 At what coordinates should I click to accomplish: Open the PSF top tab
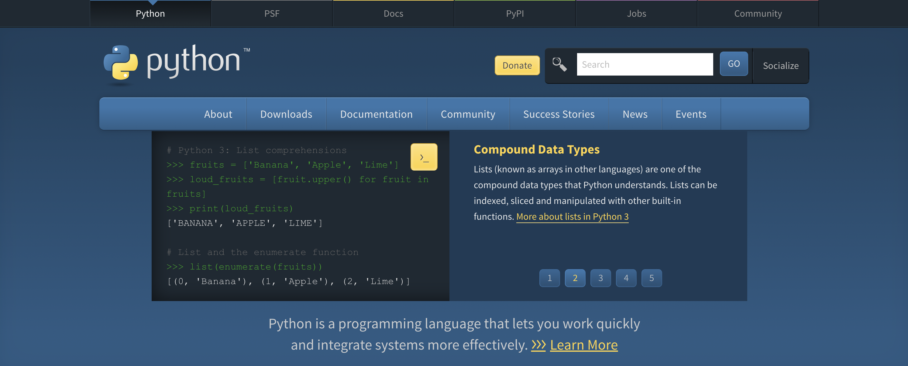tap(272, 13)
